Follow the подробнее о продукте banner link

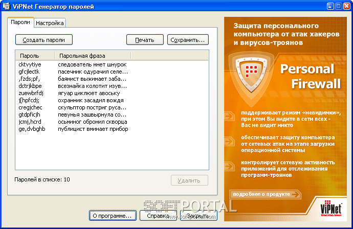pyautogui.click(x=266, y=194)
